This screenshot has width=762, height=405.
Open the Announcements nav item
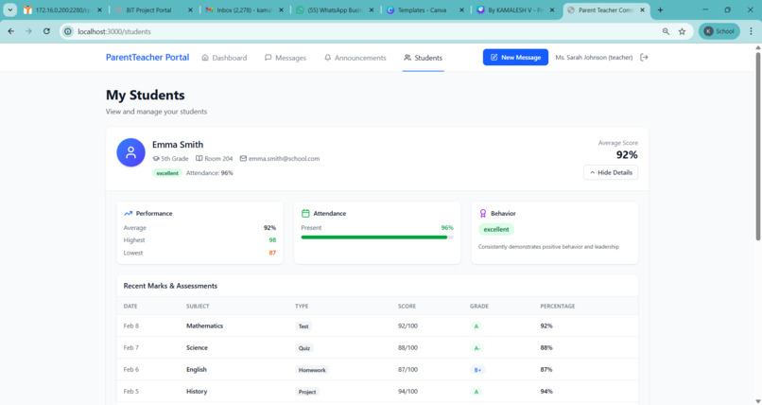[355, 58]
